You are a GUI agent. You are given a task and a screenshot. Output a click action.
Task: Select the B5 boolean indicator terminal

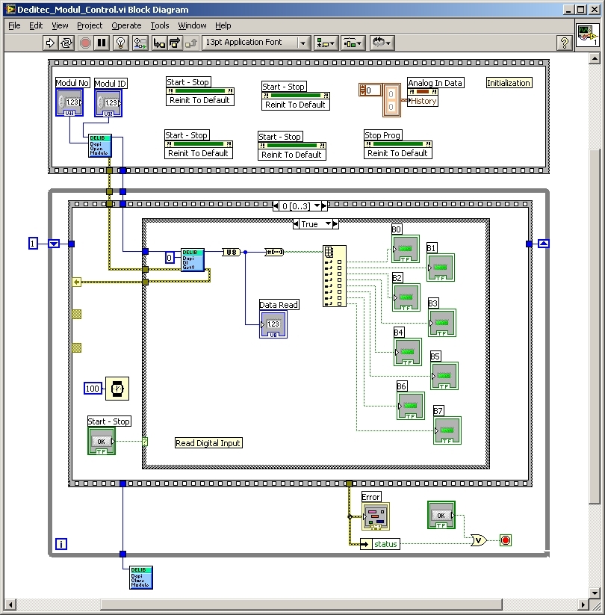pyautogui.click(x=444, y=376)
